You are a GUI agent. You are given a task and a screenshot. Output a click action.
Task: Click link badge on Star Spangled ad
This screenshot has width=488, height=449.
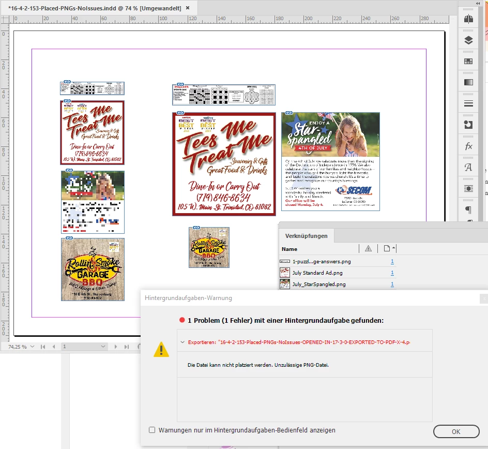click(x=289, y=113)
